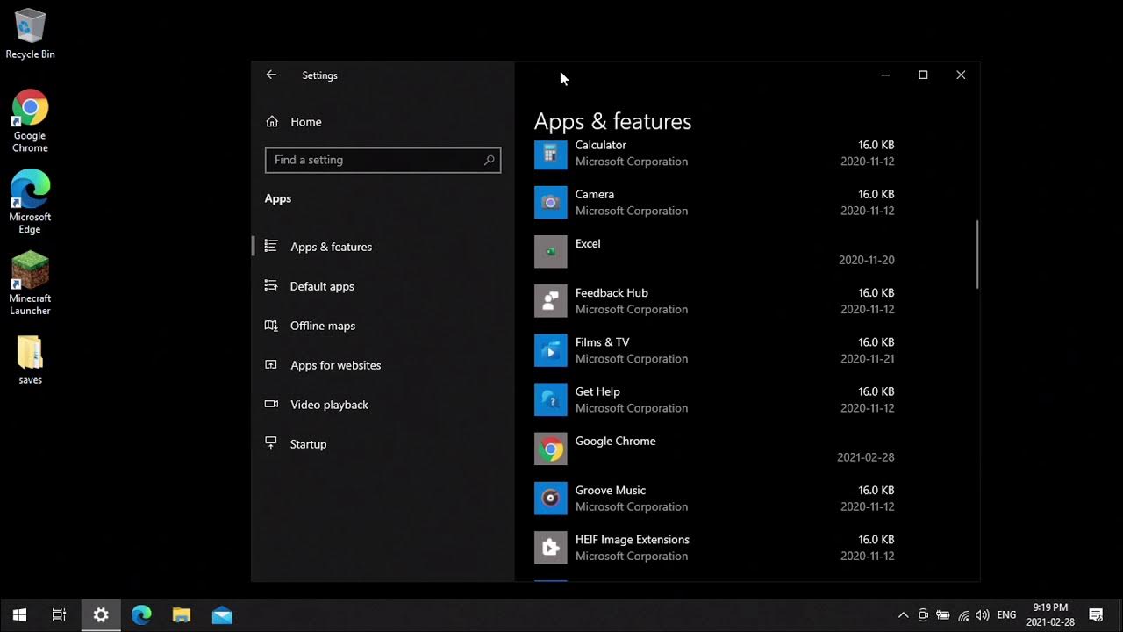
Task: Go back with the Settings back arrow
Action: [271, 75]
